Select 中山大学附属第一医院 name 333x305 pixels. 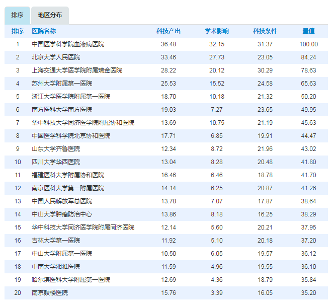[62, 254]
